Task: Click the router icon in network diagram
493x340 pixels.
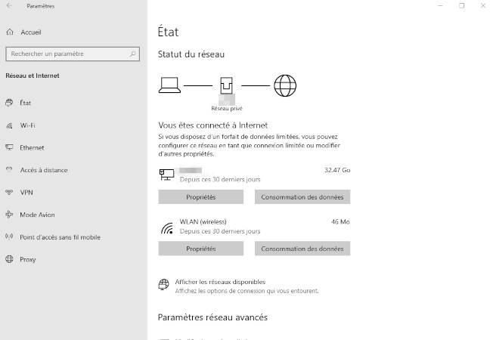Action: point(226,85)
